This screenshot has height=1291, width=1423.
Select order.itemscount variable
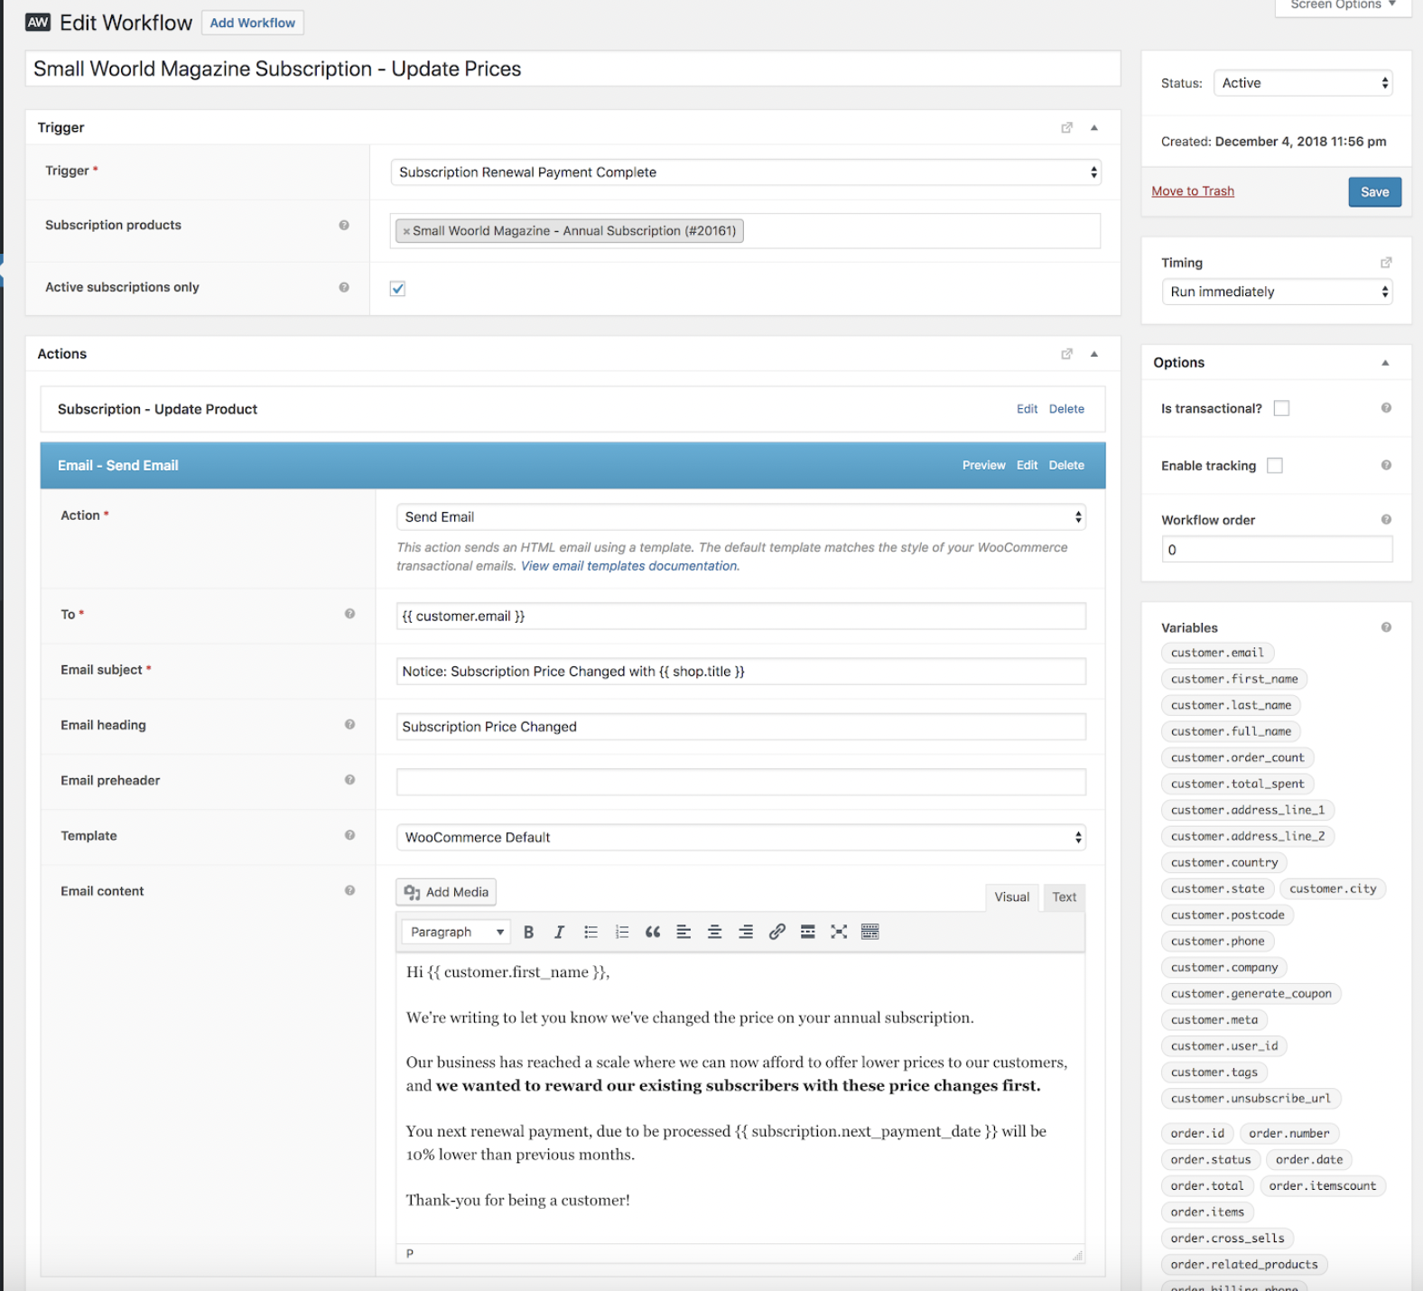[1323, 1186]
